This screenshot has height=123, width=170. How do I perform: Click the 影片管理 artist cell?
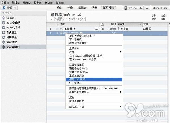click(x=123, y=29)
